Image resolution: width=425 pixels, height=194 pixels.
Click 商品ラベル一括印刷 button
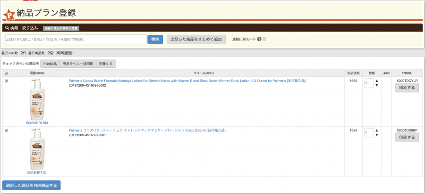click(x=78, y=64)
